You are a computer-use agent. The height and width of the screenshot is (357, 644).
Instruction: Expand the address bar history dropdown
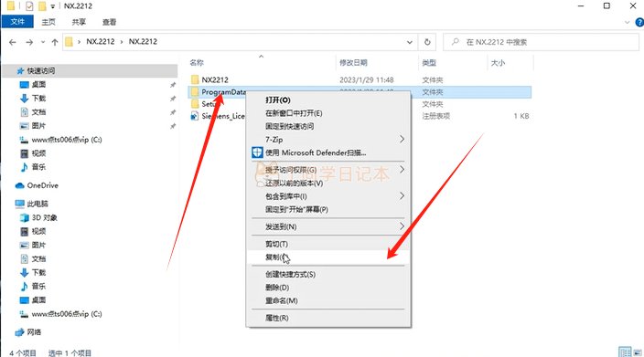coord(410,42)
